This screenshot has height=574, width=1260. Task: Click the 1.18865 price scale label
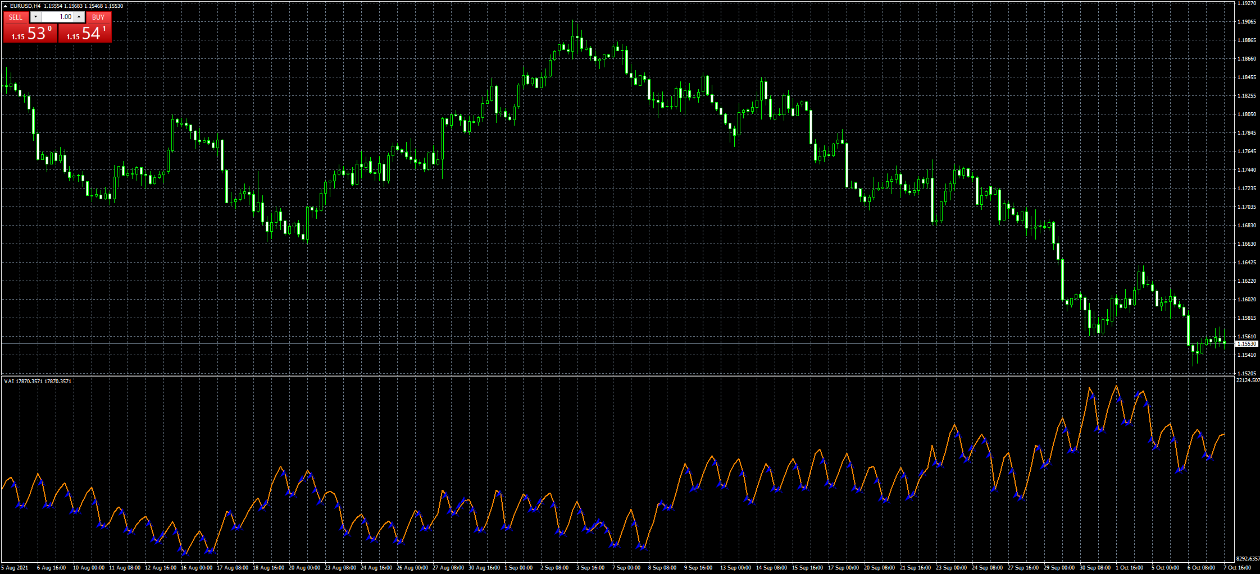1247,40
